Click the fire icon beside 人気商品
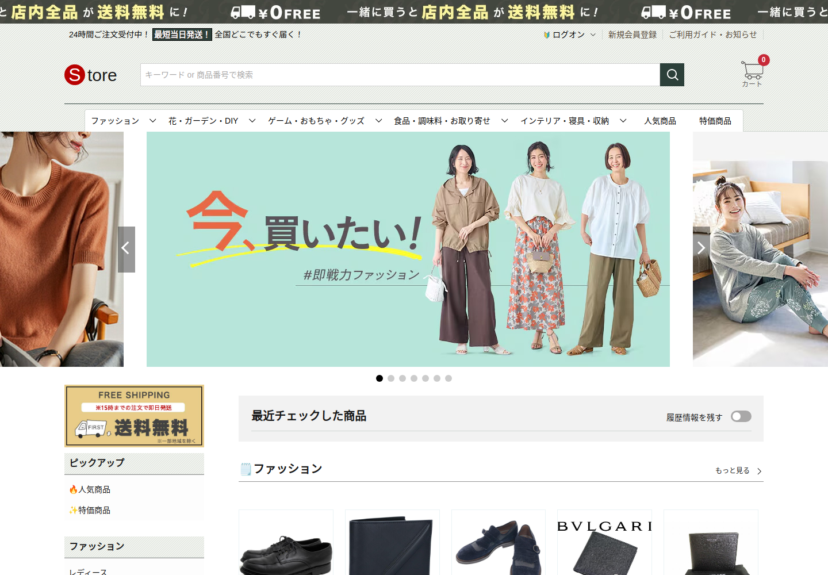This screenshot has width=828, height=575. [x=73, y=490]
